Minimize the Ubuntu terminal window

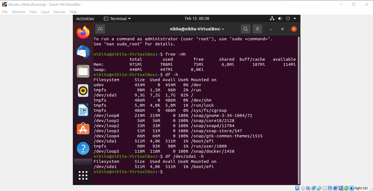pyautogui.click(x=271, y=29)
